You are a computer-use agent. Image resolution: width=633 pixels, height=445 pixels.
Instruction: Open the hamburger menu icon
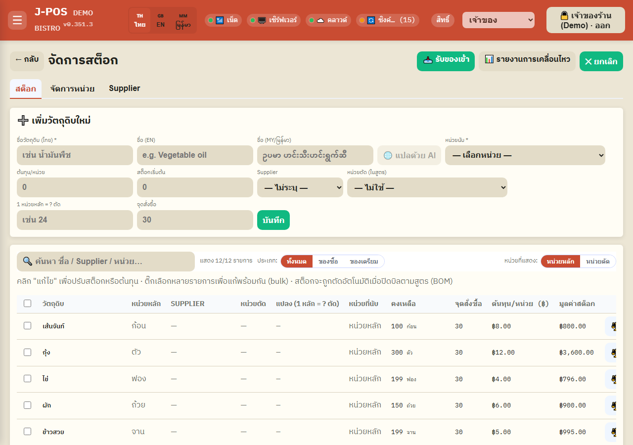click(x=17, y=20)
